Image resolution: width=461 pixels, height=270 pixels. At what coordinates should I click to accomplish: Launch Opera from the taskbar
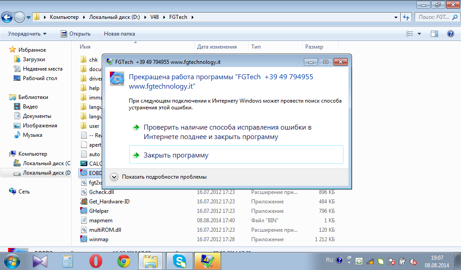96,261
